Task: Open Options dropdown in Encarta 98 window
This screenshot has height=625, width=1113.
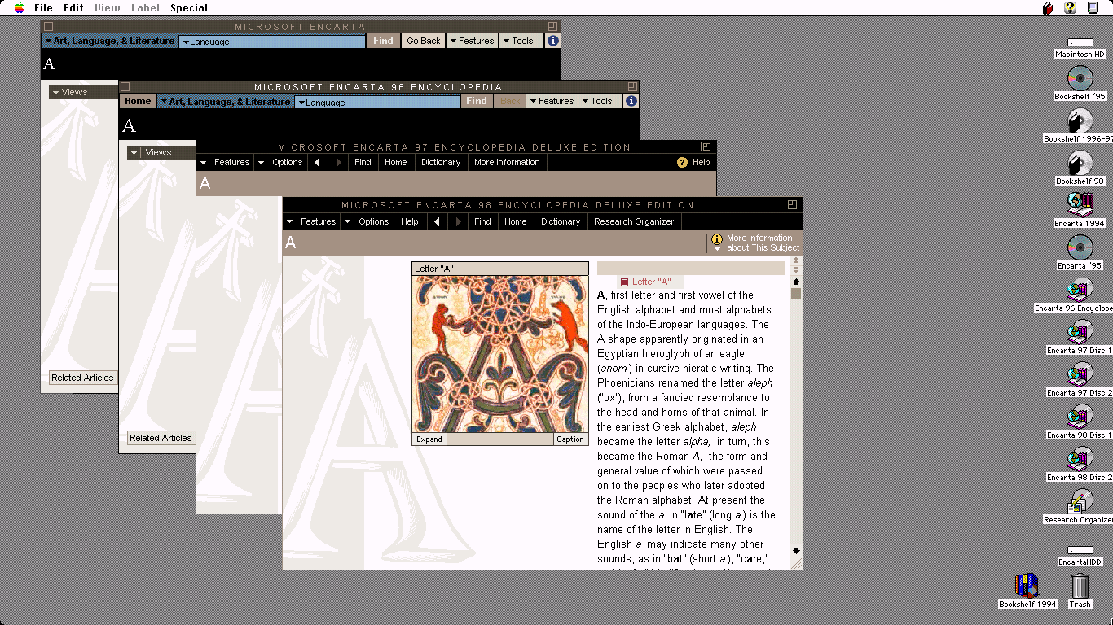Action: [x=367, y=221]
